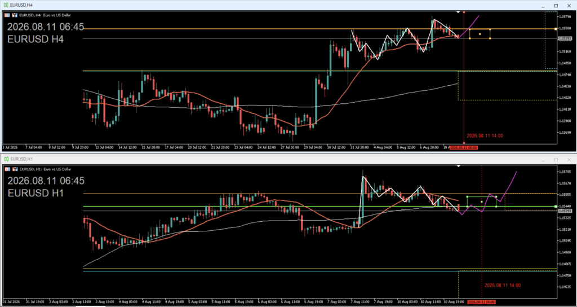Open the depth of market icon on H4 chart
The height and width of the screenshot is (307, 577).
(x=14, y=15)
